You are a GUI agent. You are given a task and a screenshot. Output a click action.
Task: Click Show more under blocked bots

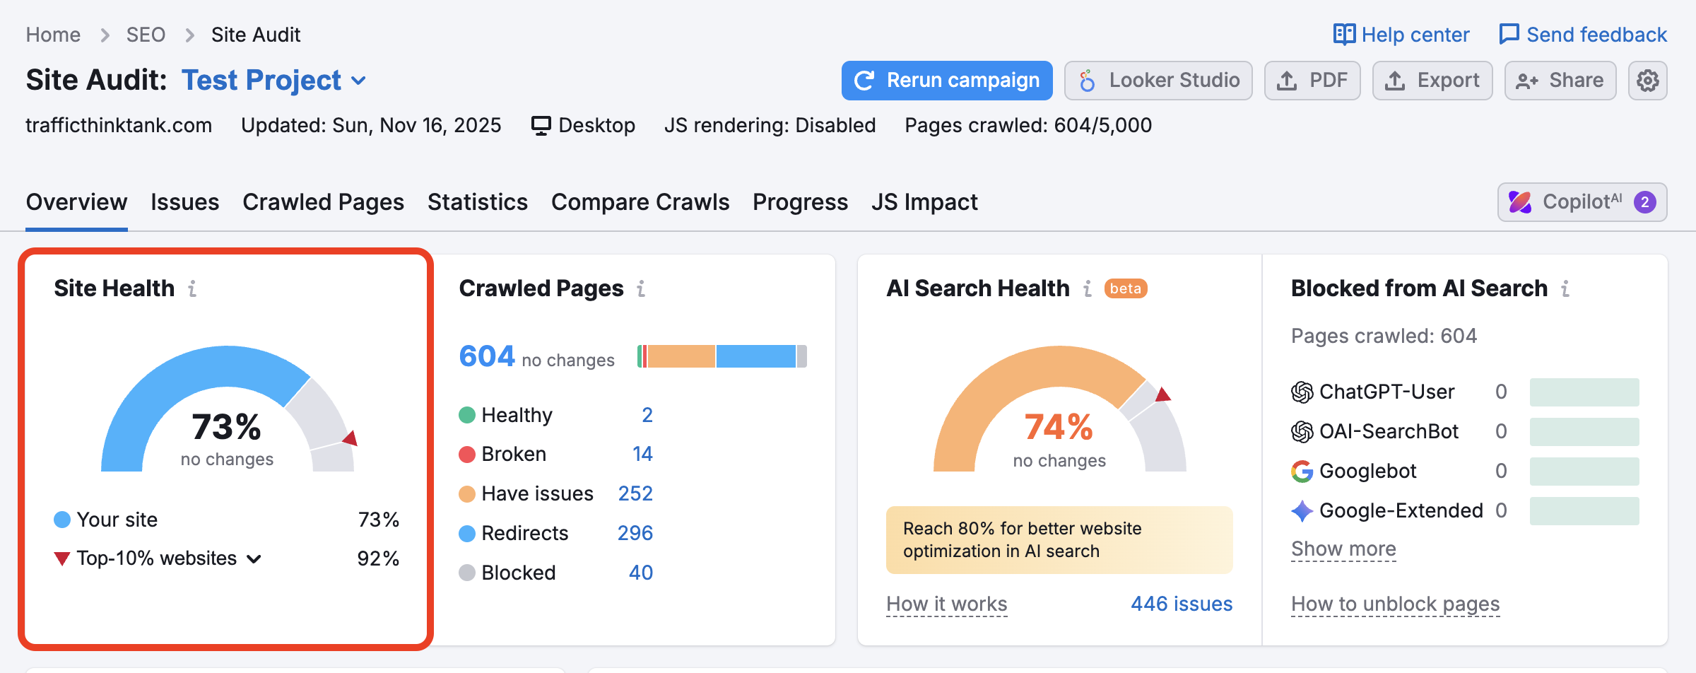point(1343,549)
